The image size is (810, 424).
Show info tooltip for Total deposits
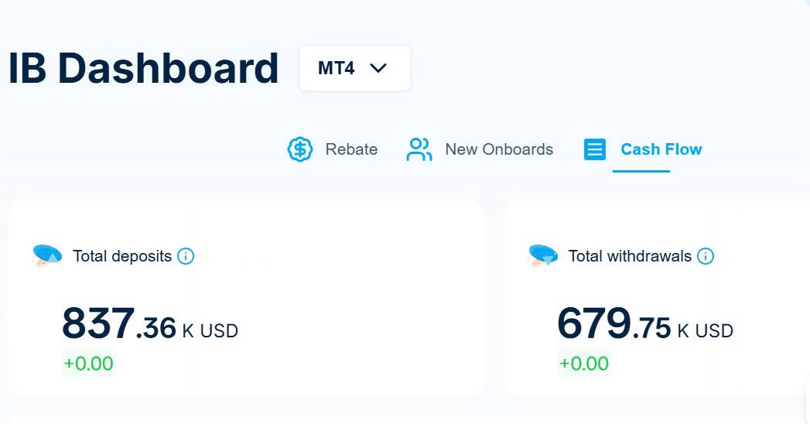pyautogui.click(x=186, y=256)
